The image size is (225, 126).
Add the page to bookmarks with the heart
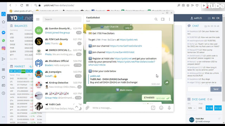click(197, 5)
